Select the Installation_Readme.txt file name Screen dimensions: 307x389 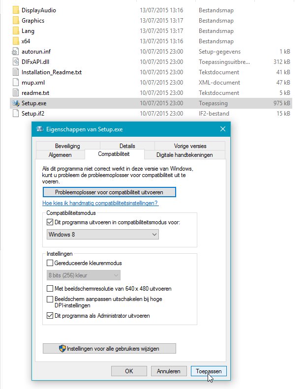(x=52, y=72)
